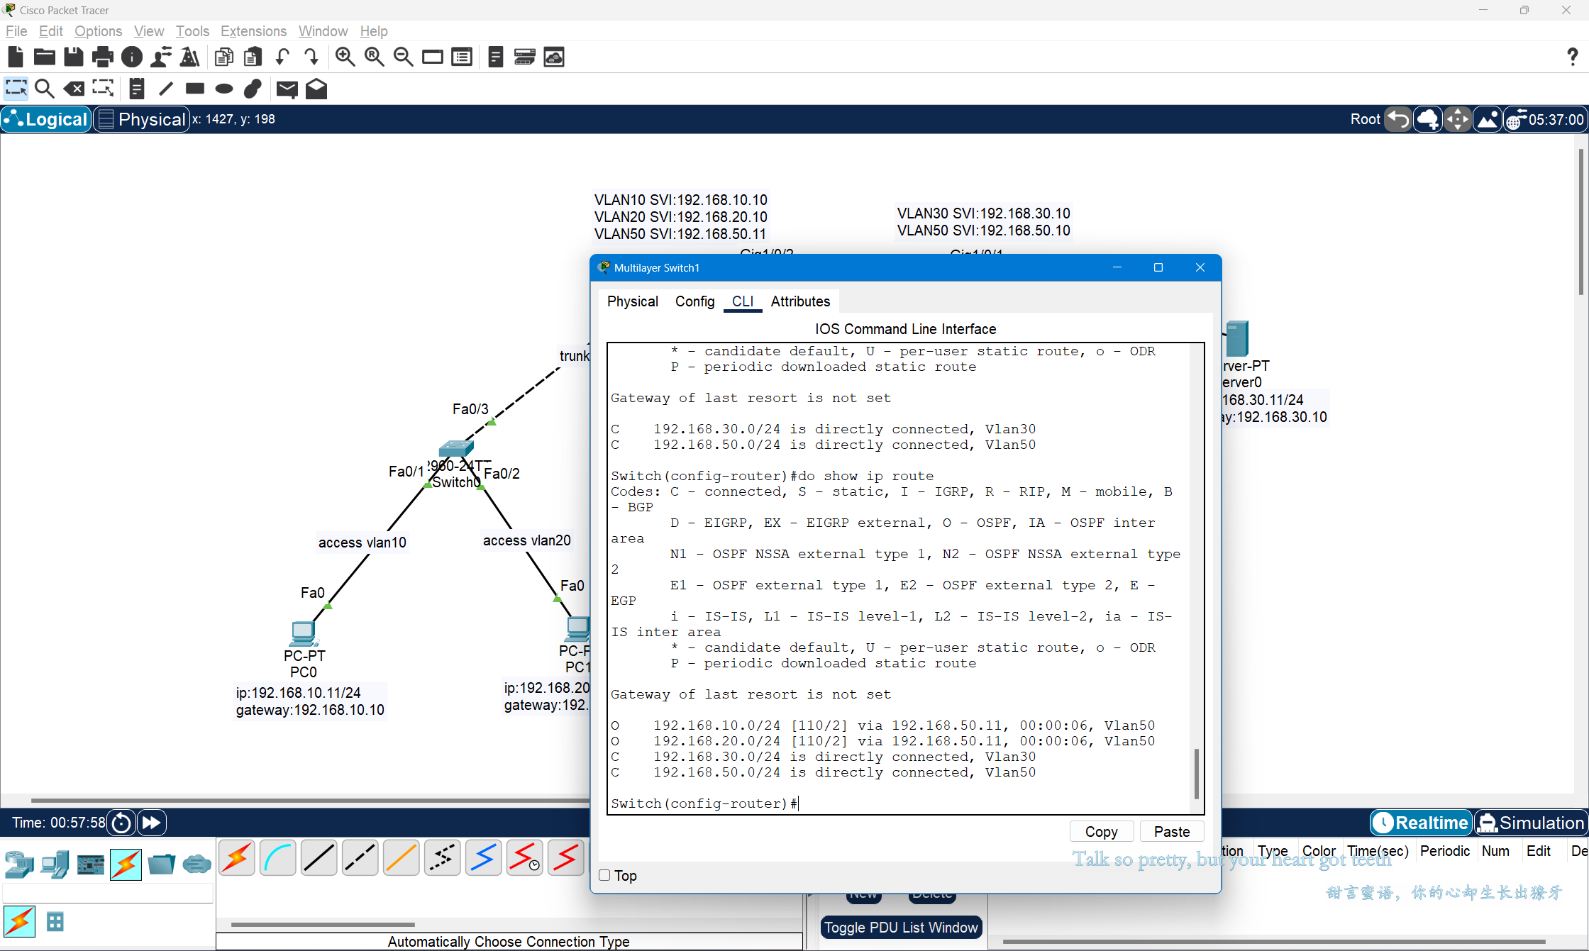The image size is (1589, 951).
Task: Zoom in with the magnifier plus icon
Action: (345, 57)
